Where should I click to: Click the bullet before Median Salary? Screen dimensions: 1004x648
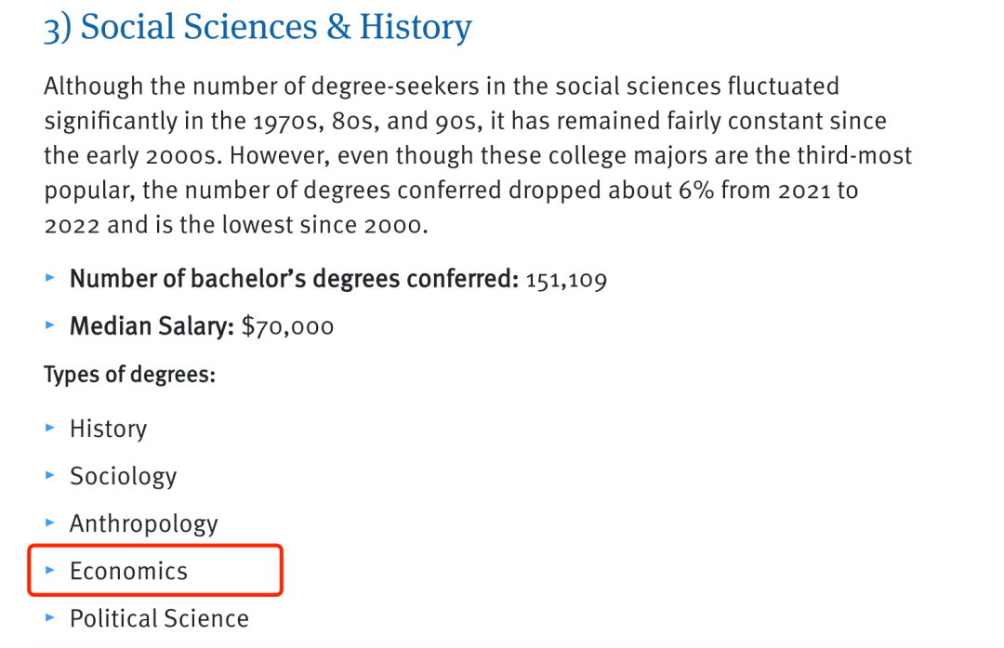50,326
